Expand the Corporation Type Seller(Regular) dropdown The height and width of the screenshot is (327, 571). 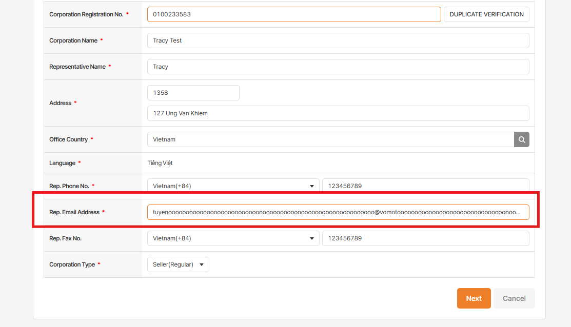(178, 264)
